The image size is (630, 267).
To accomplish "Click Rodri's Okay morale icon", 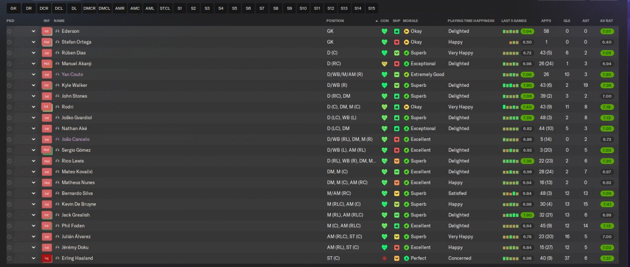I will pyautogui.click(x=406, y=107).
